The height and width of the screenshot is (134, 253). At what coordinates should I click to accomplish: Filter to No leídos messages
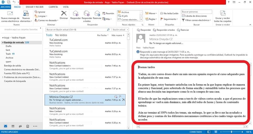coord(61,35)
